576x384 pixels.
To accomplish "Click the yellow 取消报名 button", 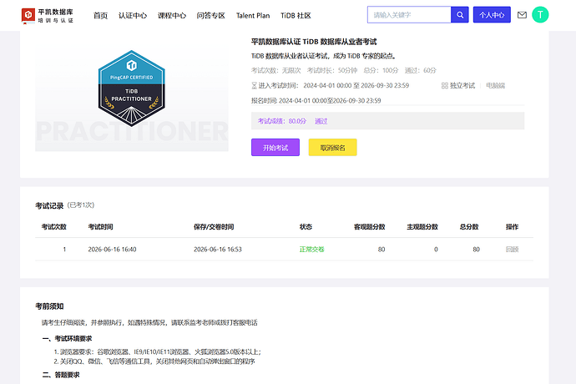I will coord(332,148).
